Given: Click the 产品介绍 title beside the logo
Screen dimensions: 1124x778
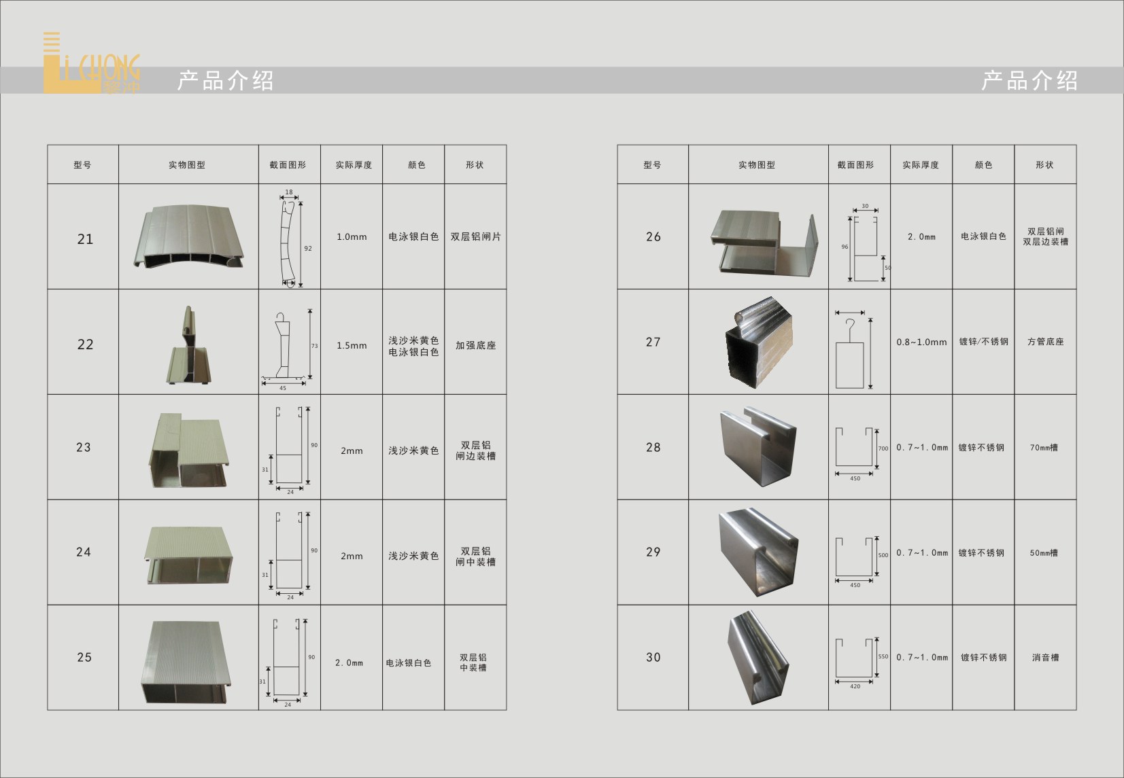Looking at the screenshot, I should coord(226,81).
